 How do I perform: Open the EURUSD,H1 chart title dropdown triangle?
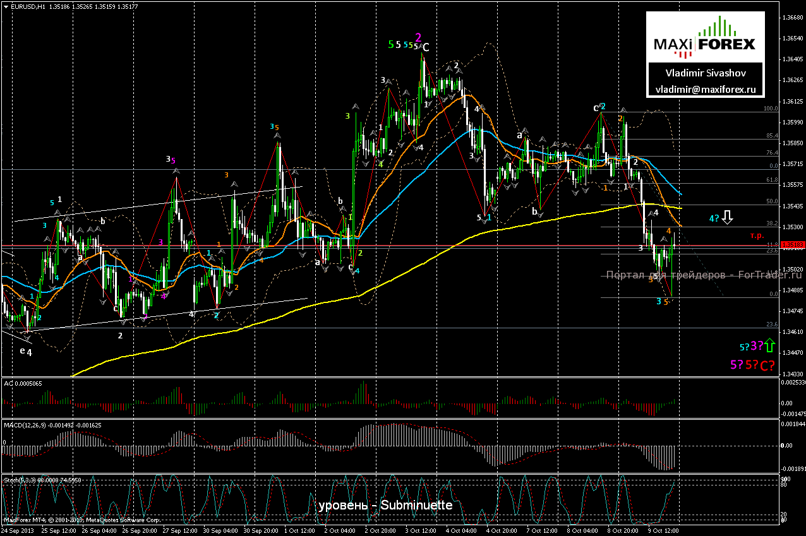pyautogui.click(x=5, y=6)
